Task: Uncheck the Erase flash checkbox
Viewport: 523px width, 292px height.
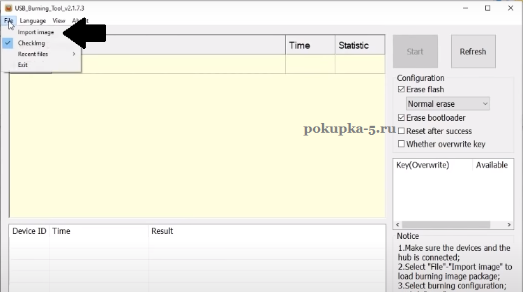Action: [401, 90]
